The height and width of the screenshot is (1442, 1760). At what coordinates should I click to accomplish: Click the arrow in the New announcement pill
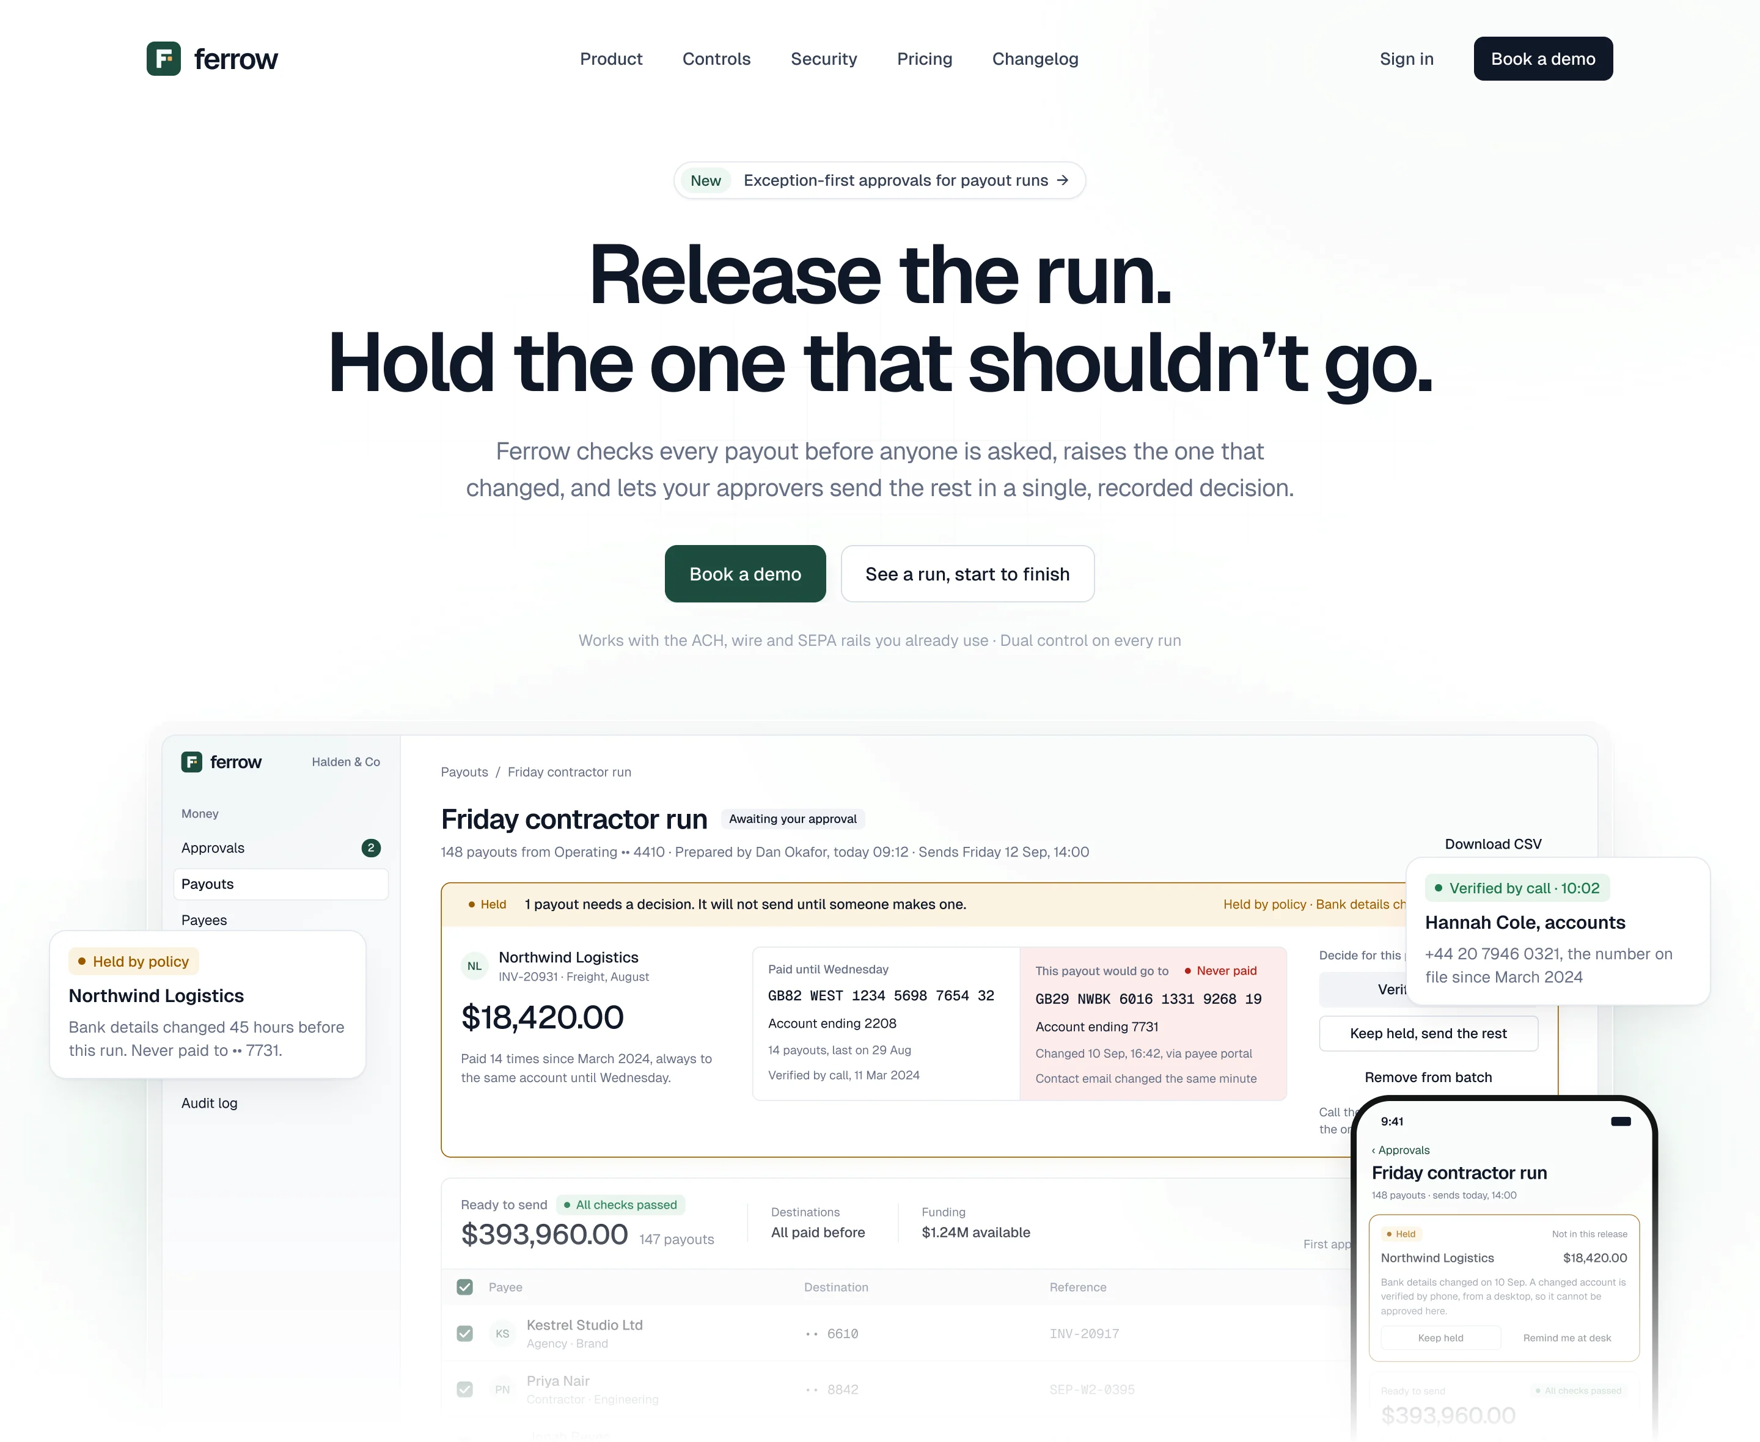pyautogui.click(x=1062, y=180)
